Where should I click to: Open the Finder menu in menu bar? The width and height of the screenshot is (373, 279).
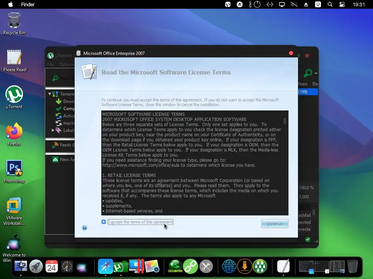click(28, 4)
